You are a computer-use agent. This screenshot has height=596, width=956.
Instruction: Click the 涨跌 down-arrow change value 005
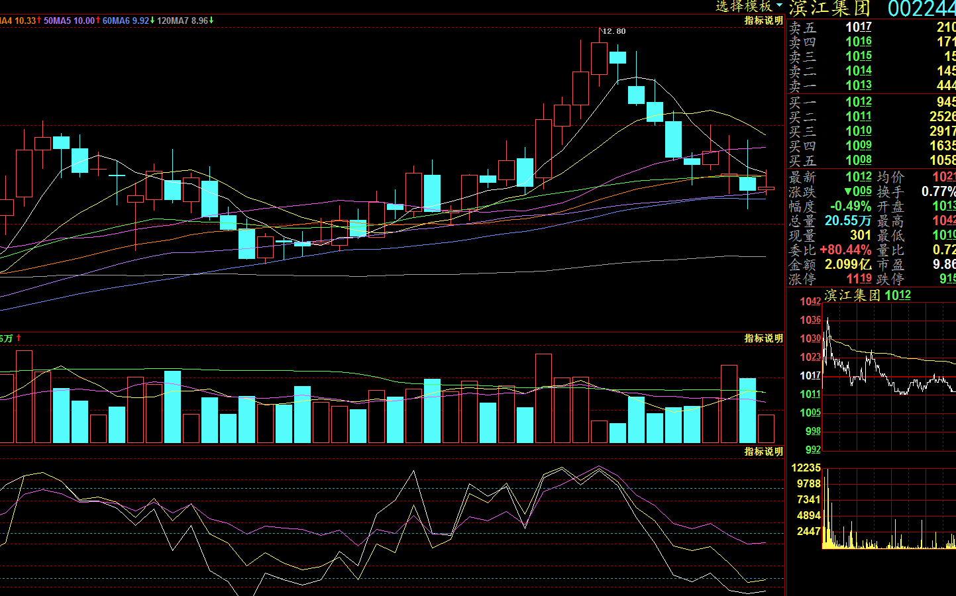(x=858, y=191)
